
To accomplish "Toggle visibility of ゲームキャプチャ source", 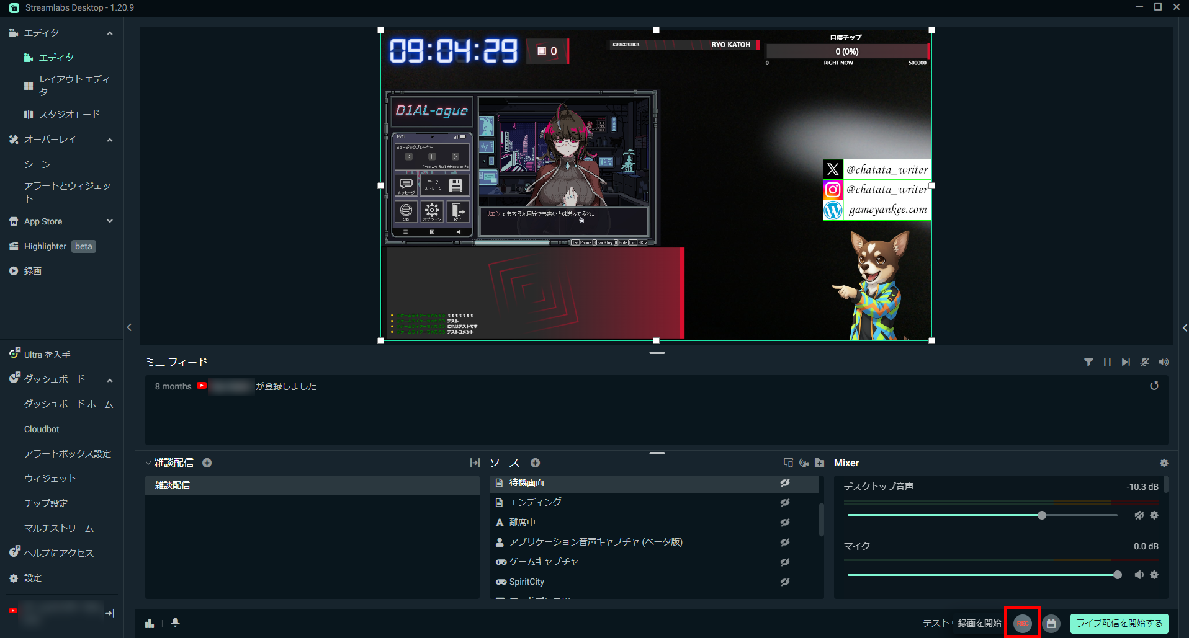I will pos(785,562).
